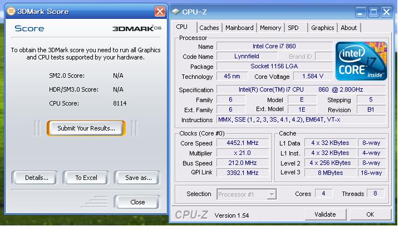Viewport: 399px width, 231px height.
Task: Click the Core Speed value 4452.1 MHz
Action: tap(243, 143)
